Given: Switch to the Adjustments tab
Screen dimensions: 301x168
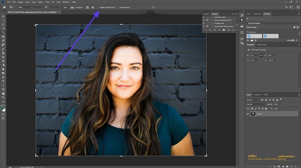Looking at the screenshot, I should [261, 45].
